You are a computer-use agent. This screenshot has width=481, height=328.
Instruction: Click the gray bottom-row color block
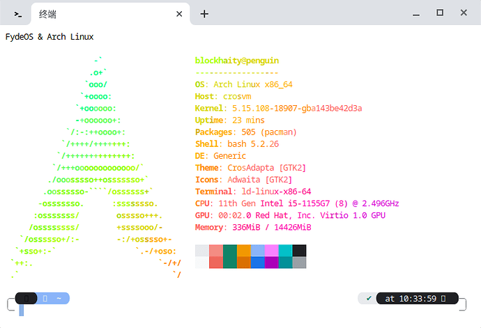[x=299, y=263]
